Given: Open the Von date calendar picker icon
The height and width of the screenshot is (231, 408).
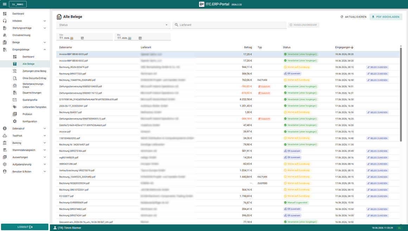Looking at the screenshot, I should pyautogui.click(x=82, y=38).
